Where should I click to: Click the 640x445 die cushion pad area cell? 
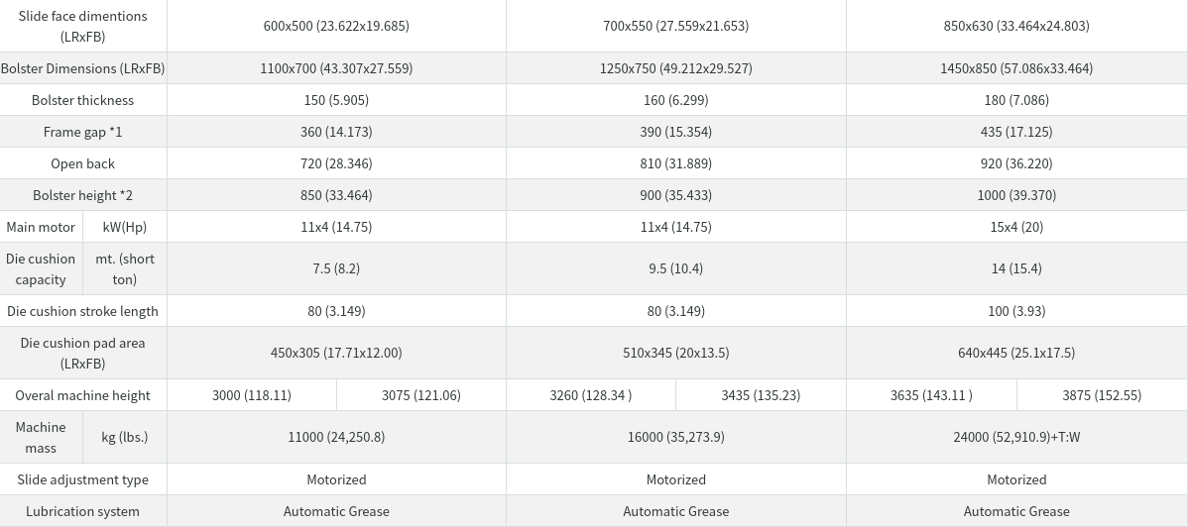[1016, 353]
